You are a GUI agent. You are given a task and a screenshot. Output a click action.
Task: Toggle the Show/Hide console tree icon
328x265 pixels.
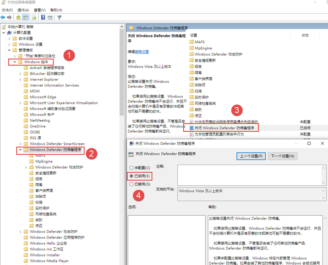tap(25, 17)
